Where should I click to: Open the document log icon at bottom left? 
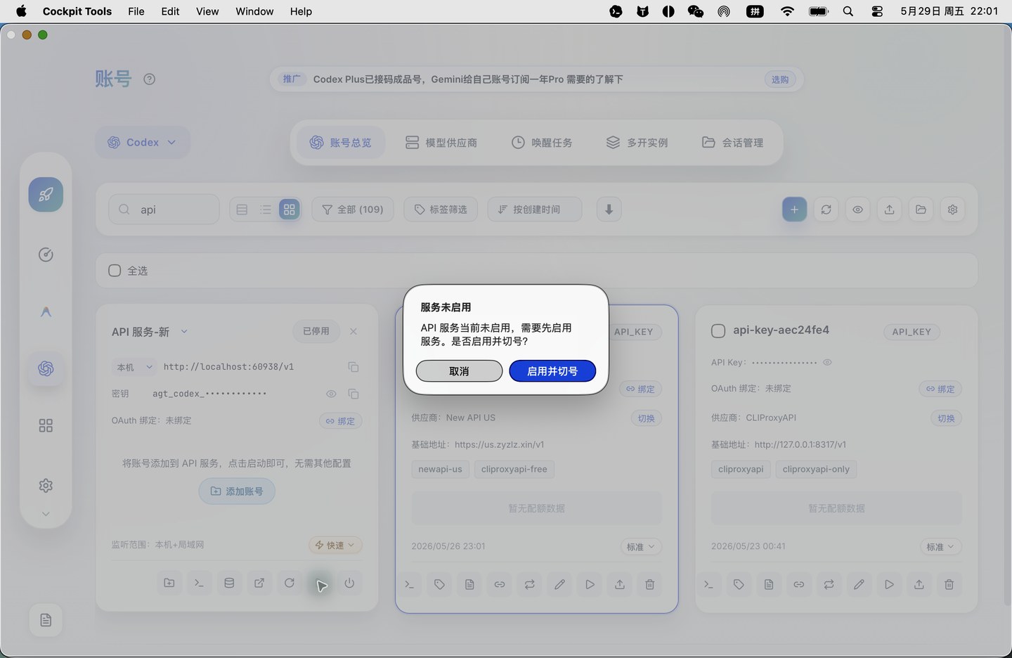[x=46, y=620]
